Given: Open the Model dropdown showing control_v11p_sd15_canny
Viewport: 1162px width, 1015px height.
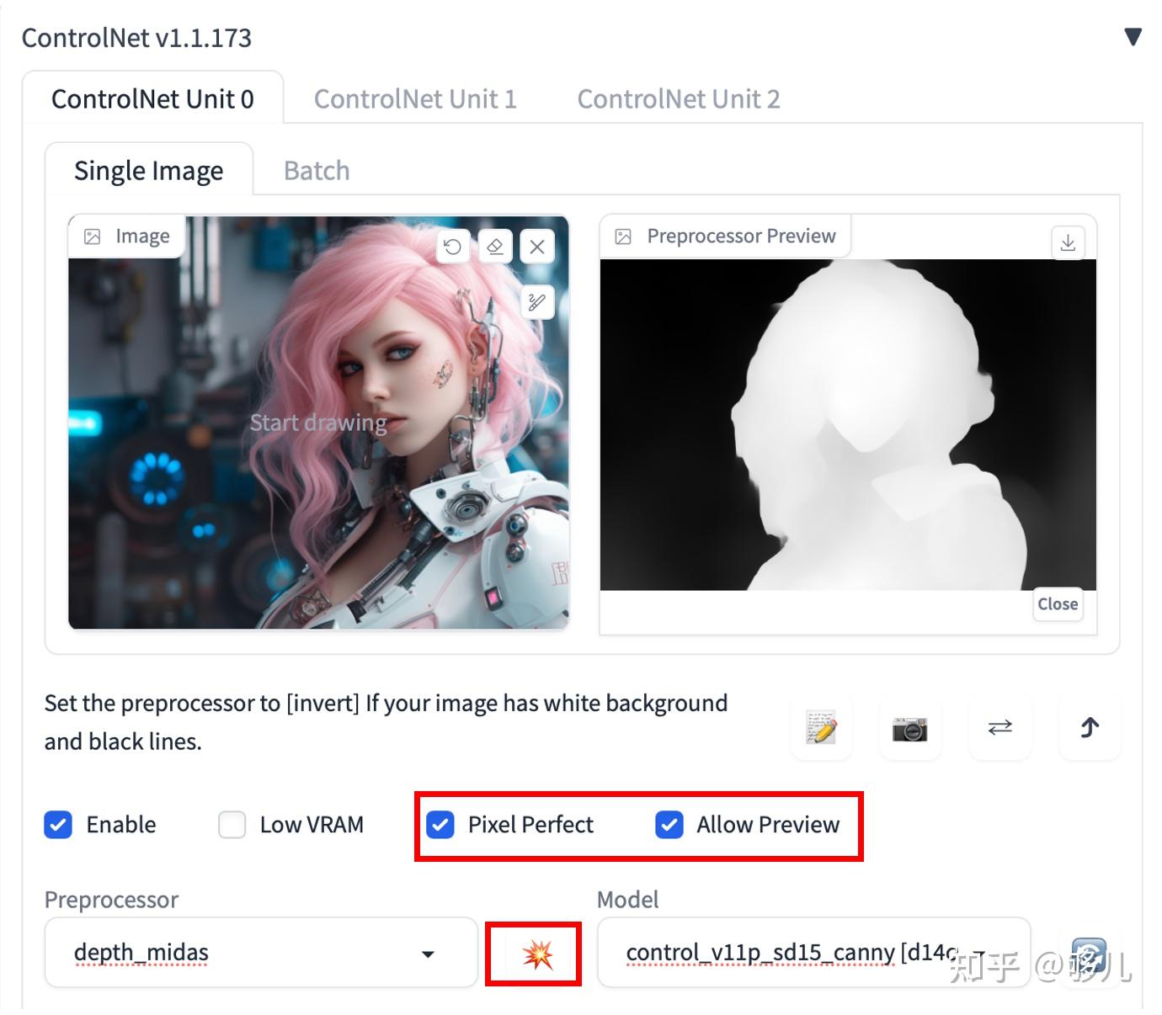Looking at the screenshot, I should click(813, 952).
